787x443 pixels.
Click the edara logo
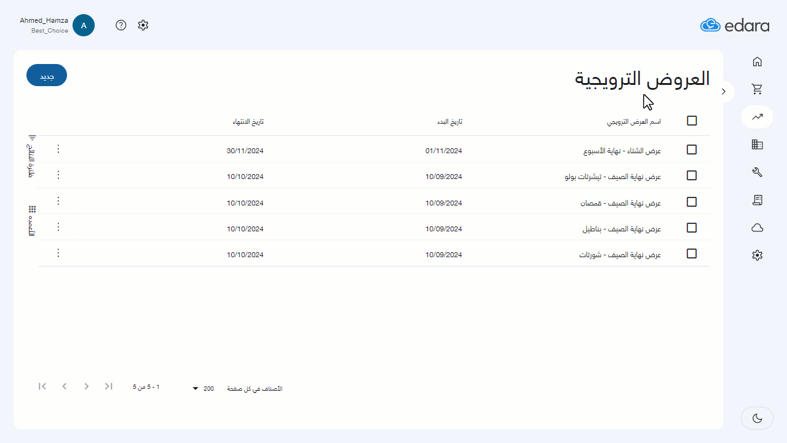pos(734,25)
